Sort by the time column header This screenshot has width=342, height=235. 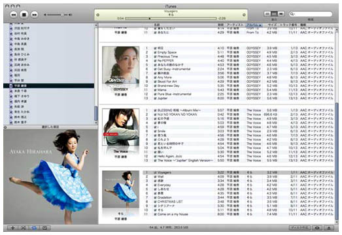click(x=220, y=25)
